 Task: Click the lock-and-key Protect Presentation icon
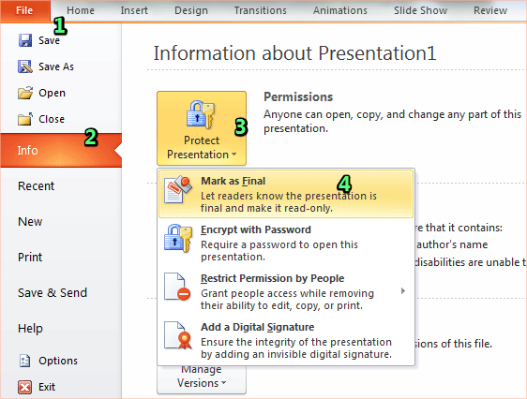pyautogui.click(x=201, y=114)
